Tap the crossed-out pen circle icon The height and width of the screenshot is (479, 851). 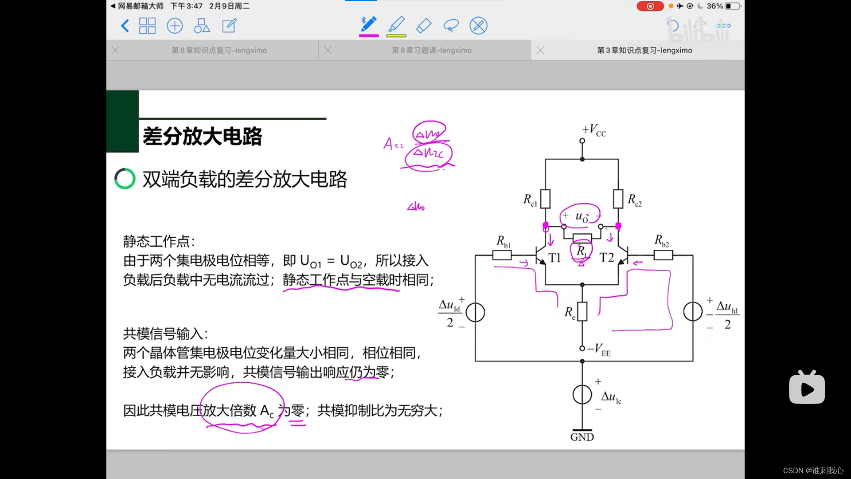click(478, 26)
